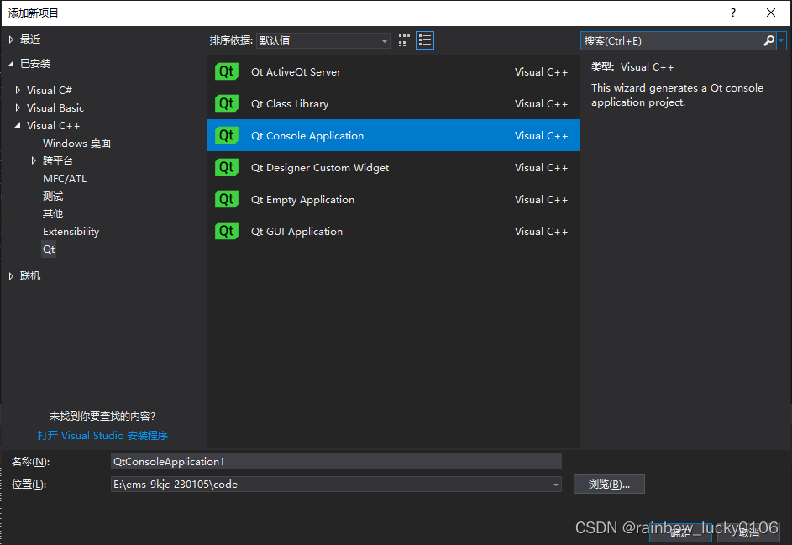Select the 联机 category
792x545 pixels.
[29, 275]
